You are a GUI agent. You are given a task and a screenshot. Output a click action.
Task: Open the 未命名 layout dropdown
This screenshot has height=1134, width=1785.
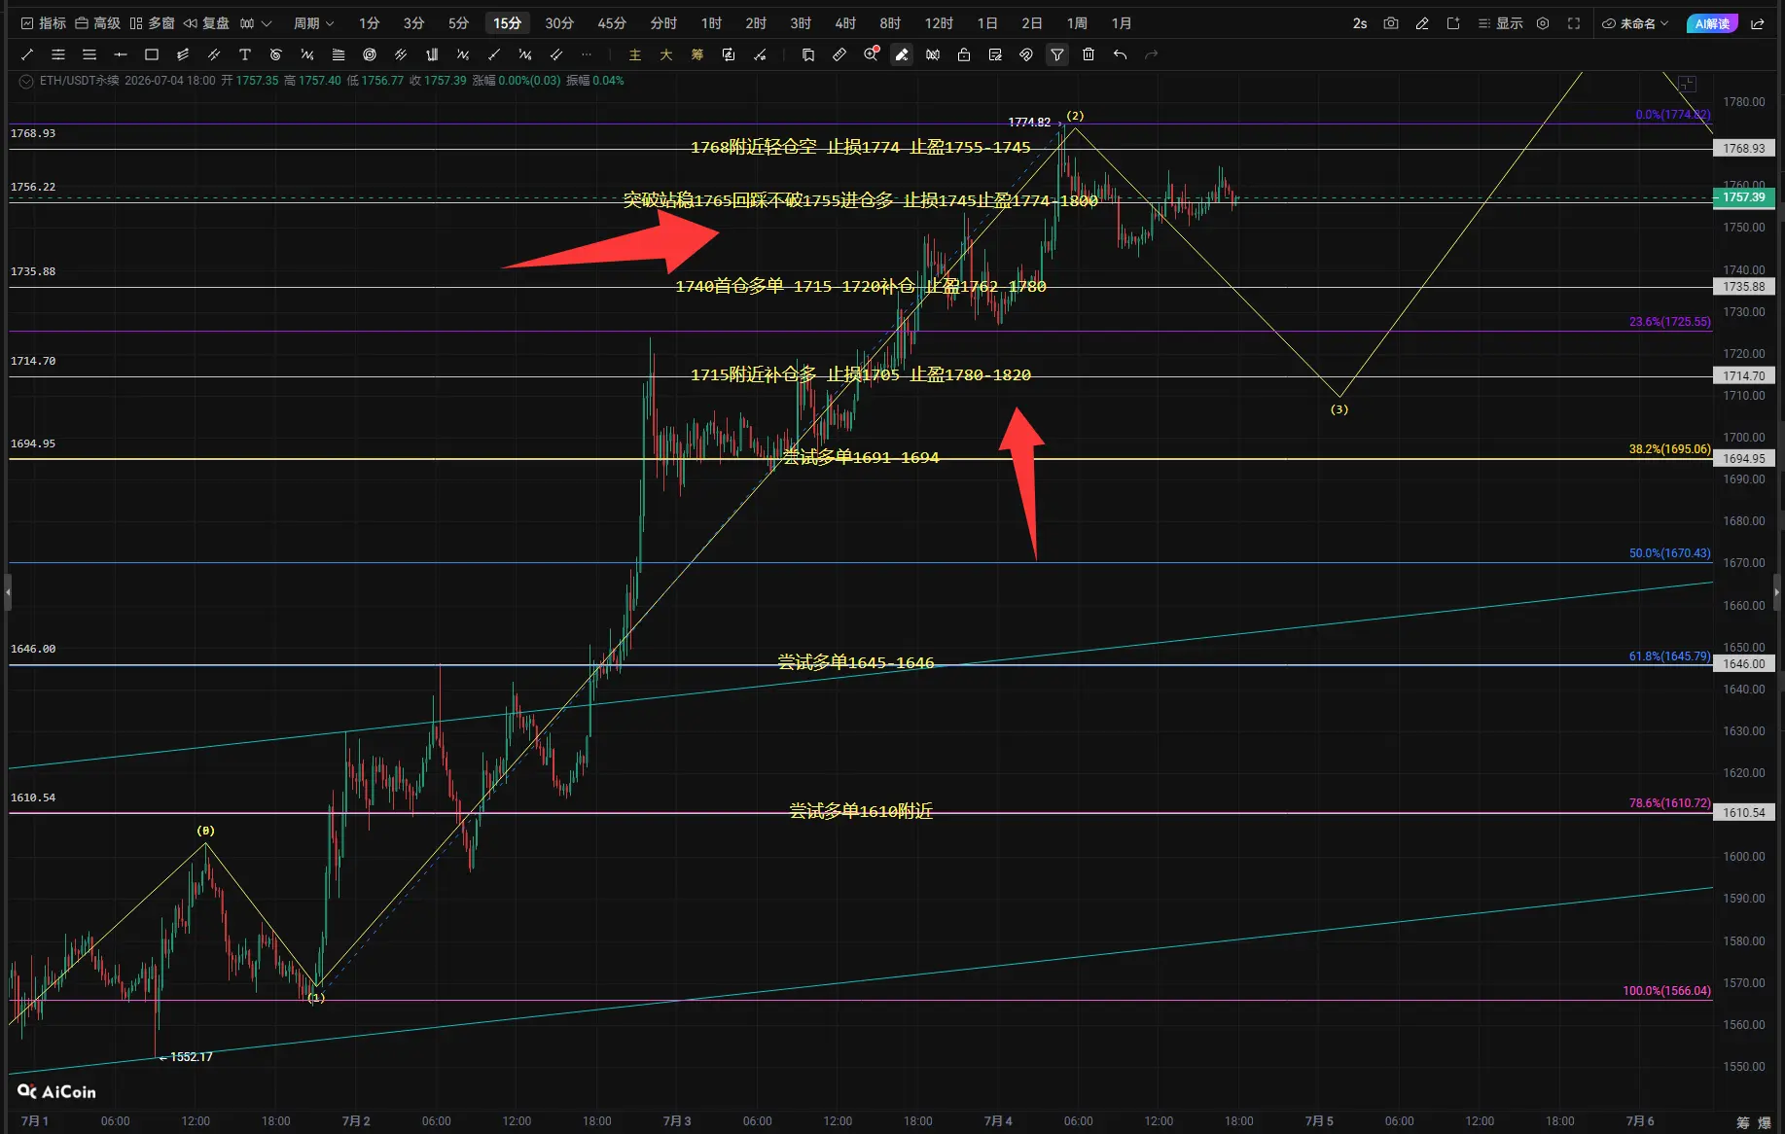(1635, 23)
